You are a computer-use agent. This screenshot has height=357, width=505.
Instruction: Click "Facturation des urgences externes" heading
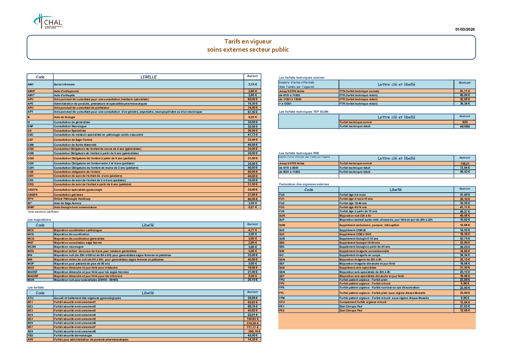304,184
